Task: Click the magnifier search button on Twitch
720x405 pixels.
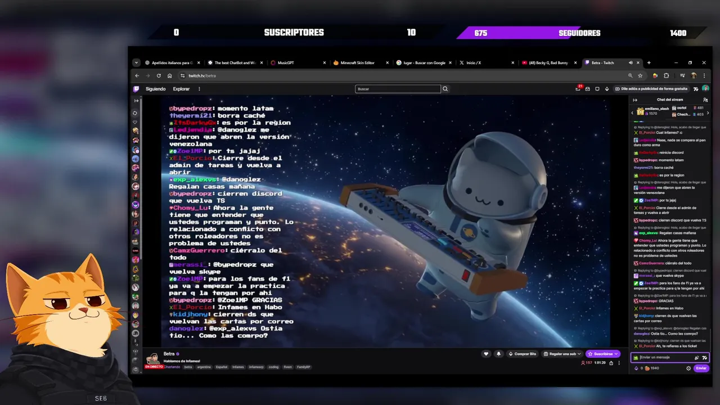Action: (x=445, y=89)
